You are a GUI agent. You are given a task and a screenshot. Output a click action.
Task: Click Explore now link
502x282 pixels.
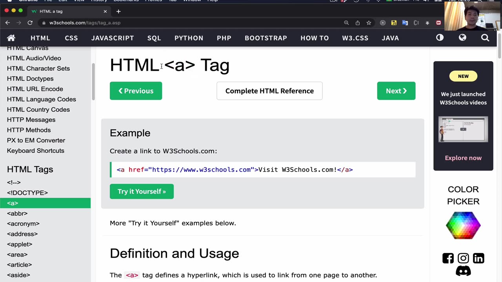click(x=463, y=158)
